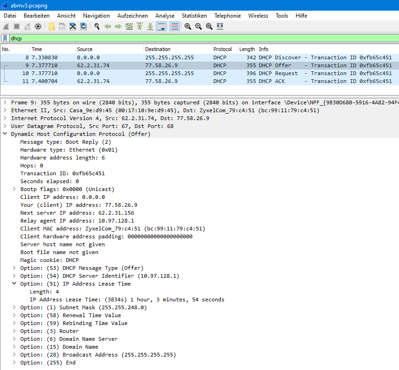
Task: Toggle auto-scroll during live capture
Action: tap(161, 26)
